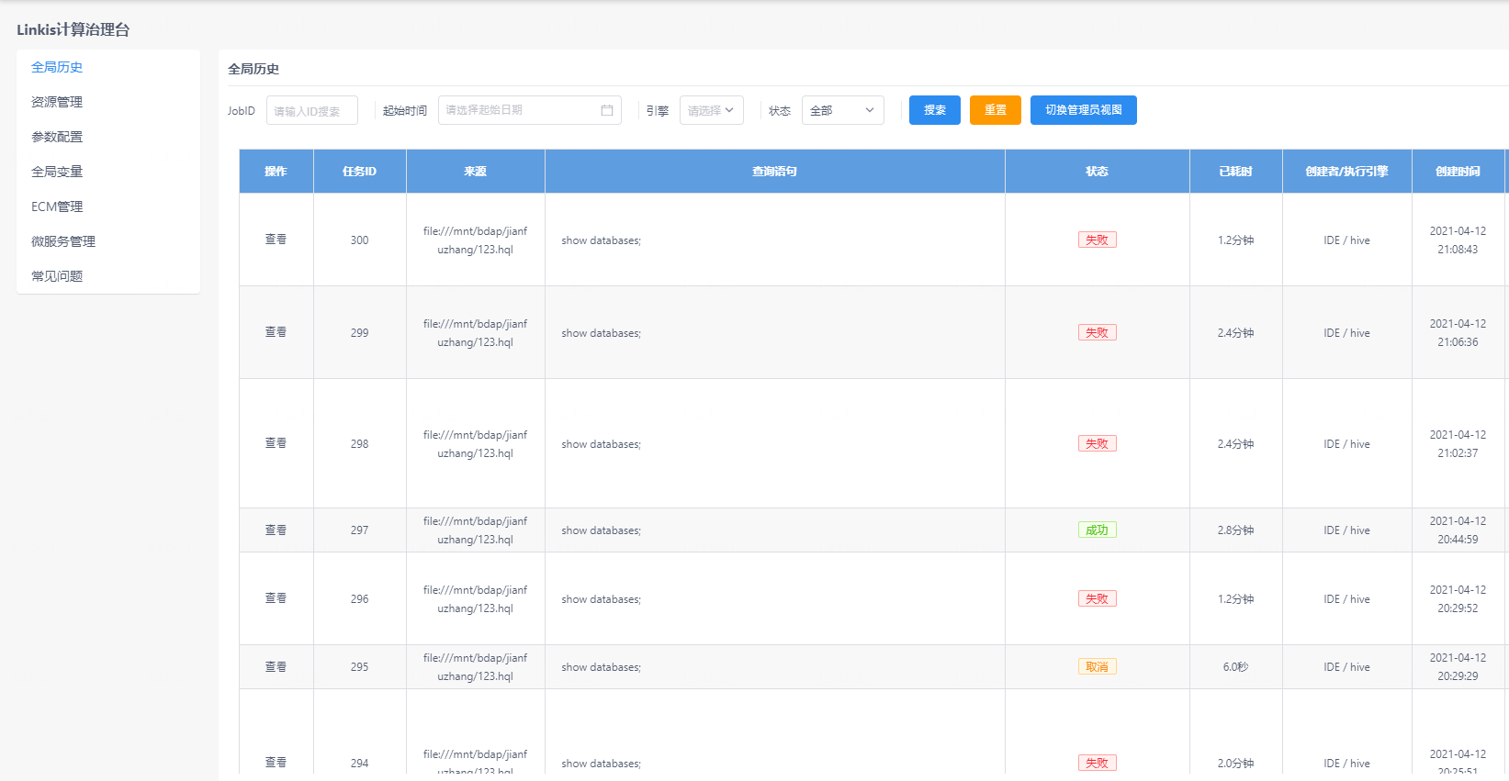
Task: Click 查看 link for task 300
Action: (276, 240)
